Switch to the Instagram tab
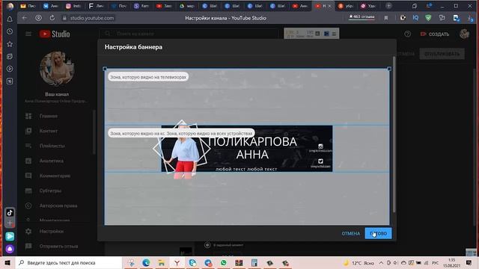The image size is (479, 269). pyautogui.click(x=73, y=6)
